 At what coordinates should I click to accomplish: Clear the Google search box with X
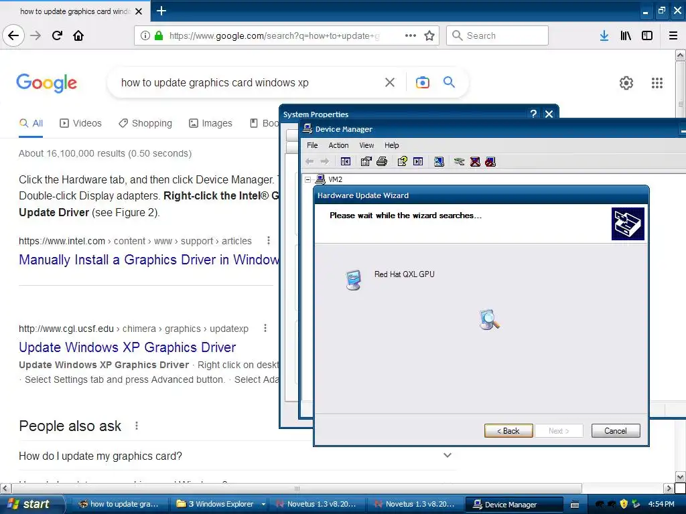coord(390,82)
